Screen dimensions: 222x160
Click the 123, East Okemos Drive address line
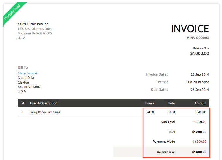point(35,29)
